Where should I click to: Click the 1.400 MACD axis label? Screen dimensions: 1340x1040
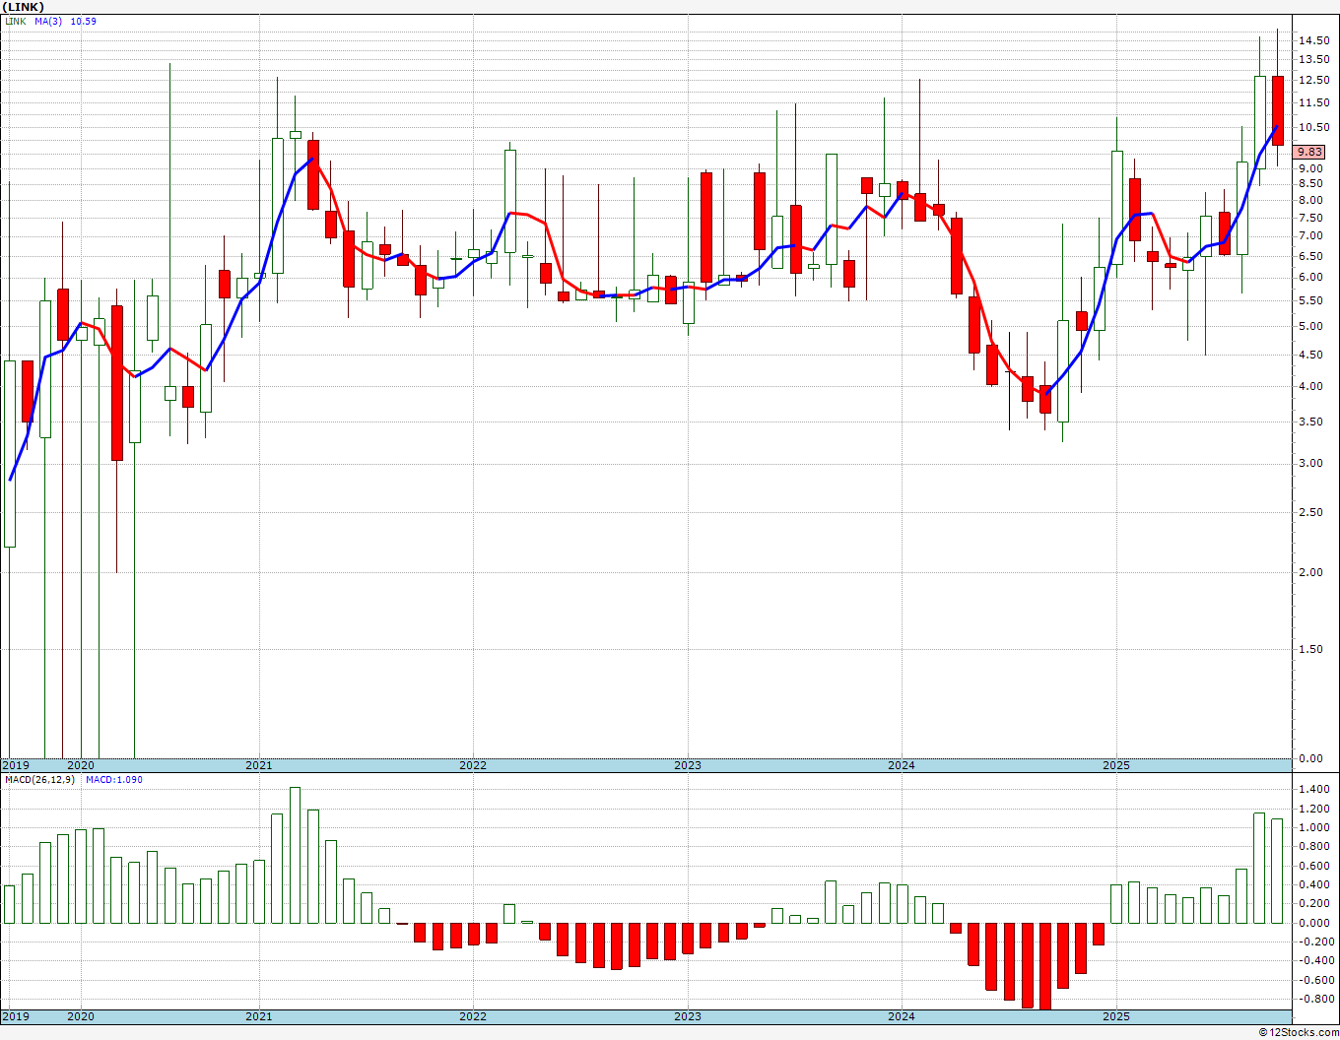(x=1313, y=790)
